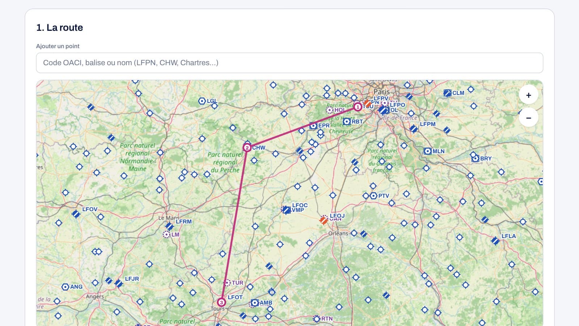Select the LFLA airfield icon
Viewport: 579px width, 326px height.
click(x=495, y=241)
